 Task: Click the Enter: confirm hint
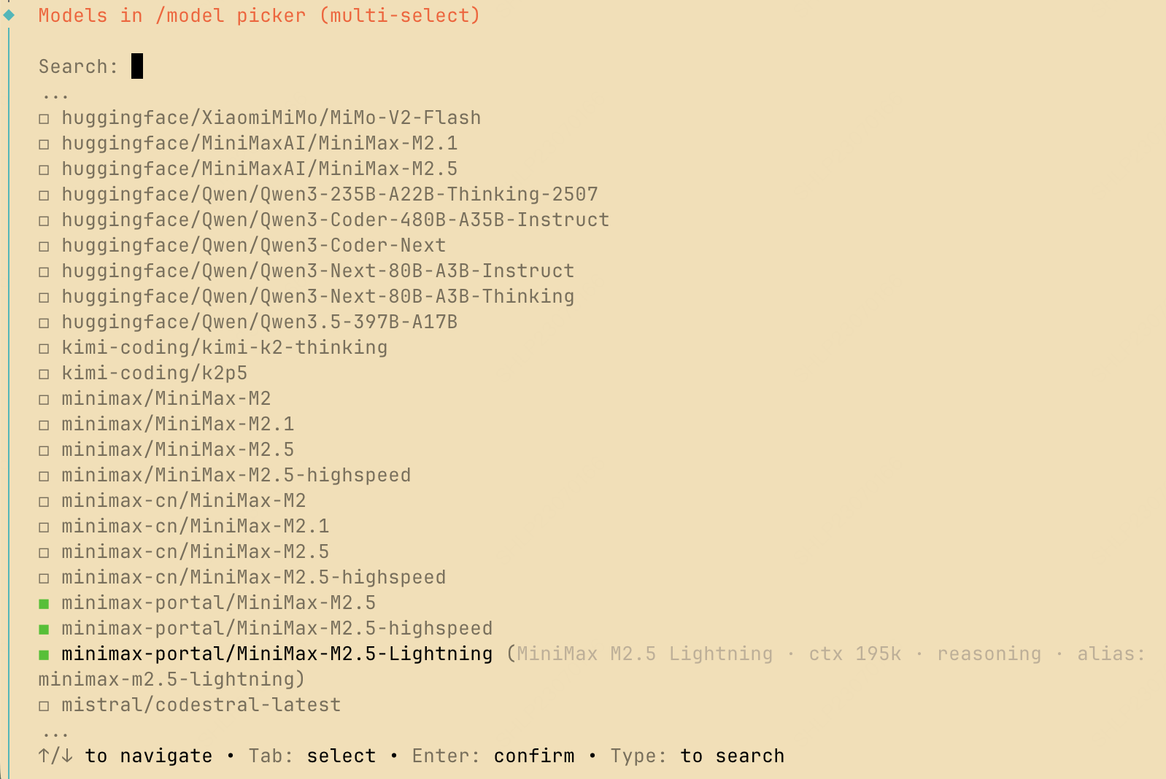click(493, 756)
